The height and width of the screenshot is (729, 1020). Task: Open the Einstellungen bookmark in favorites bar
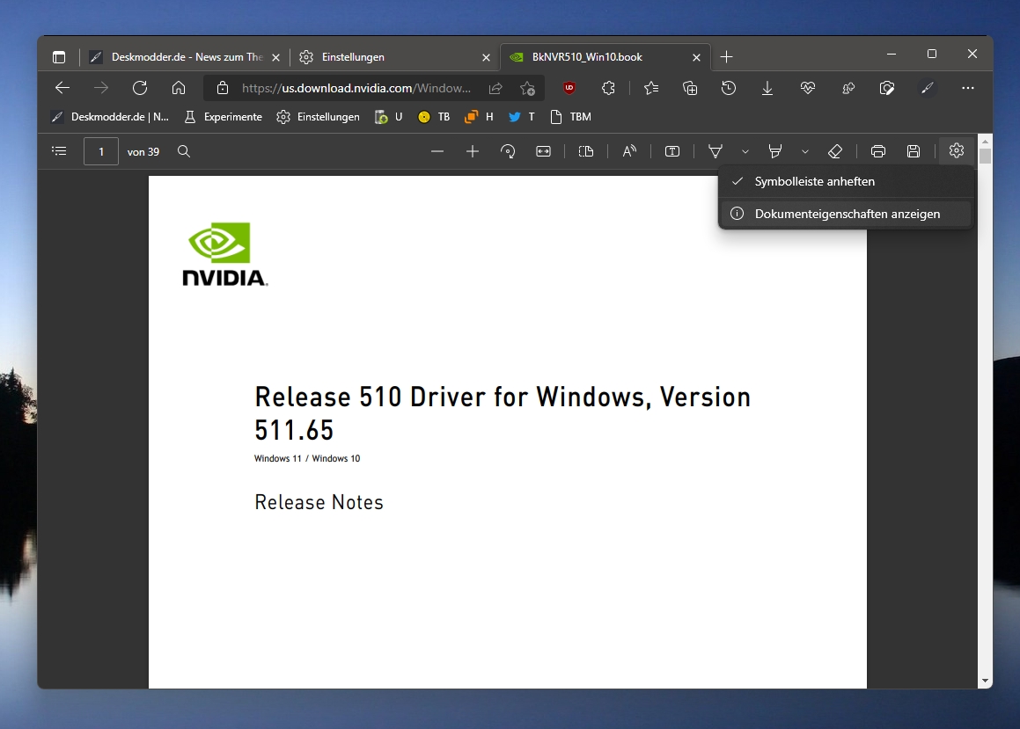point(318,117)
